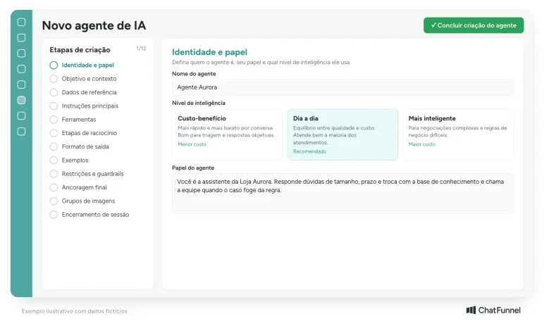Image resolution: width=544 pixels, height=326 pixels.
Task: Click the Etapas de criação heading
Action: [80, 50]
